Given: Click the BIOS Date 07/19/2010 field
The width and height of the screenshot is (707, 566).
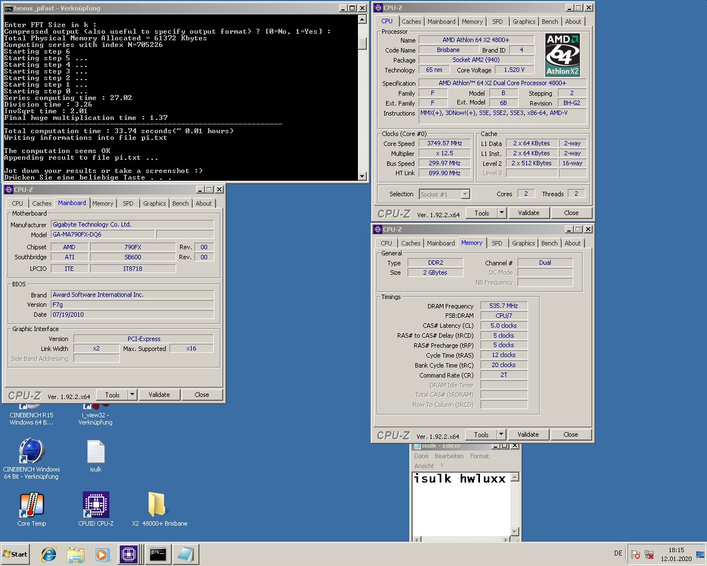Looking at the screenshot, I should 132,315.
